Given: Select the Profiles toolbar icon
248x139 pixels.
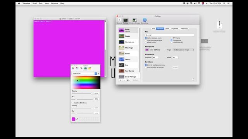Looking at the screenshot, I should coord(126,21).
